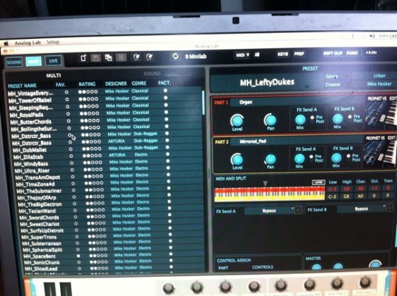Switch to the SOUND tab

[14, 61]
